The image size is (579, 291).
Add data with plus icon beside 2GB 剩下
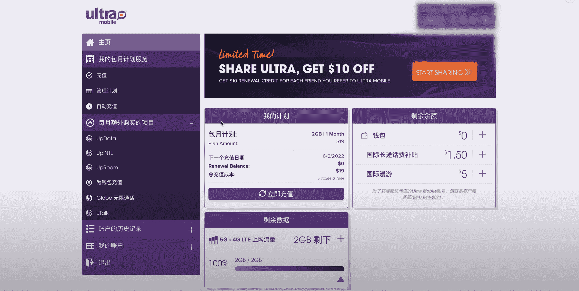pyautogui.click(x=341, y=239)
